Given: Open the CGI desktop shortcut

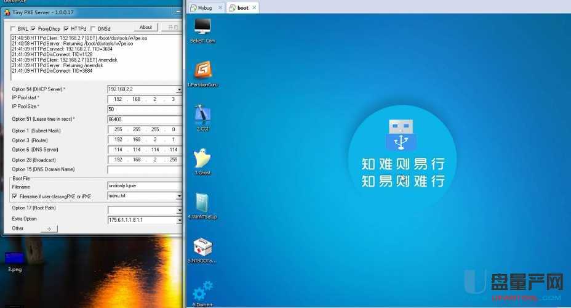Looking at the screenshot, I should 202,115.
